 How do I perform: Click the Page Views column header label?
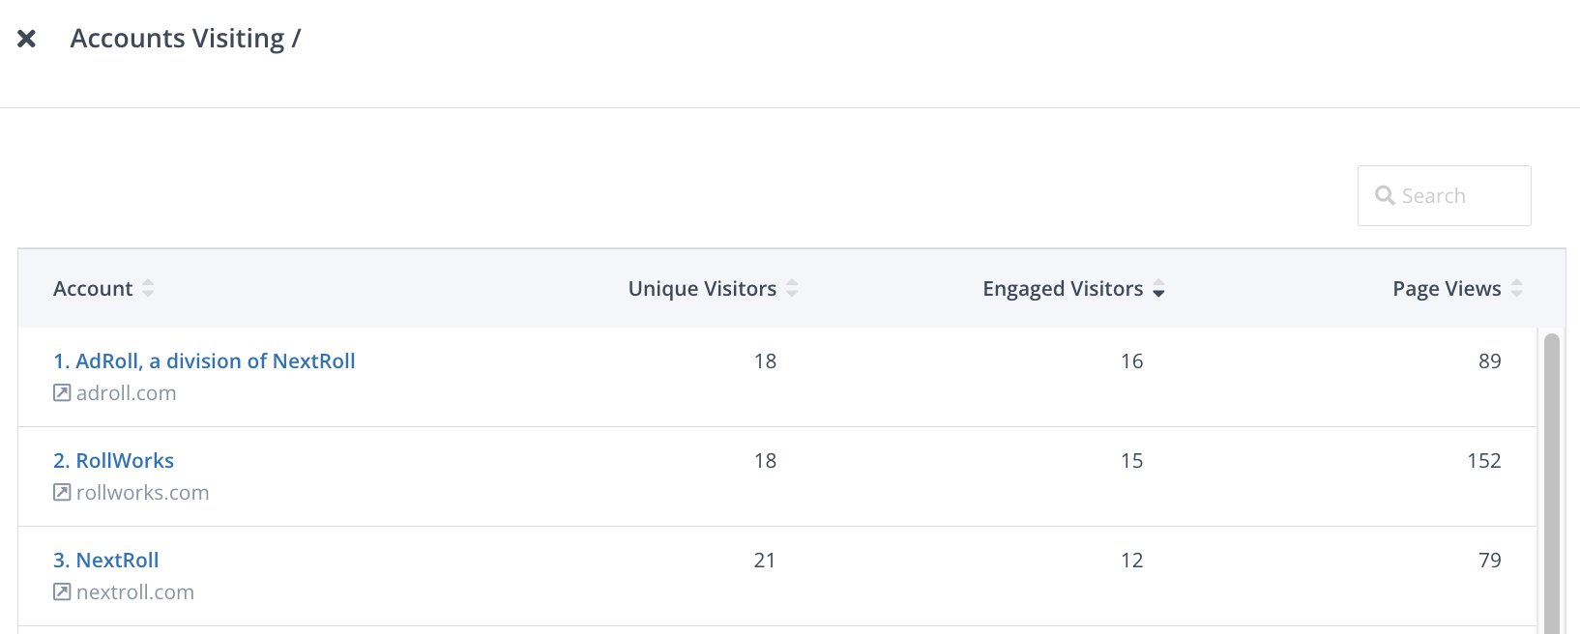point(1447,289)
